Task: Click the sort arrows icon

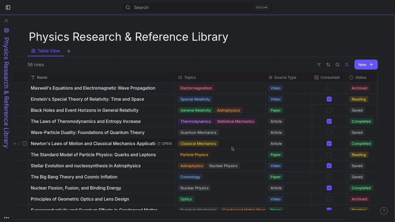Action: [328, 65]
